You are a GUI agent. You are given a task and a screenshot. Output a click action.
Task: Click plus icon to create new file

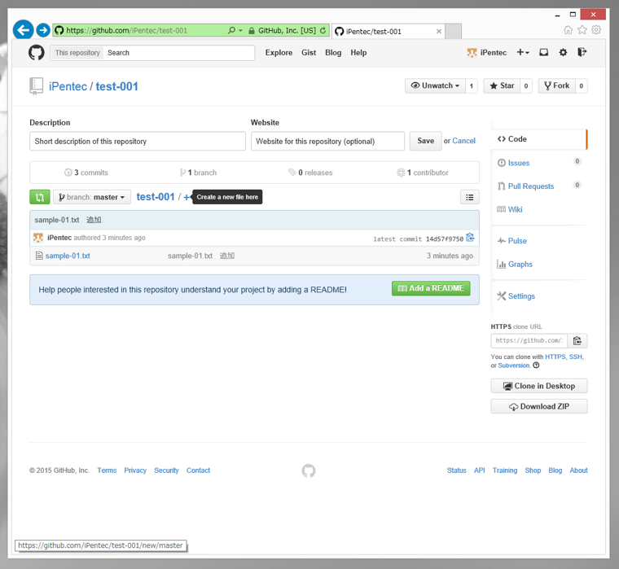coord(187,197)
